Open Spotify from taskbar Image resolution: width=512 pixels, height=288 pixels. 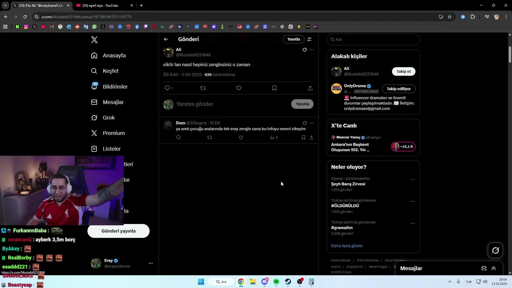point(276,282)
